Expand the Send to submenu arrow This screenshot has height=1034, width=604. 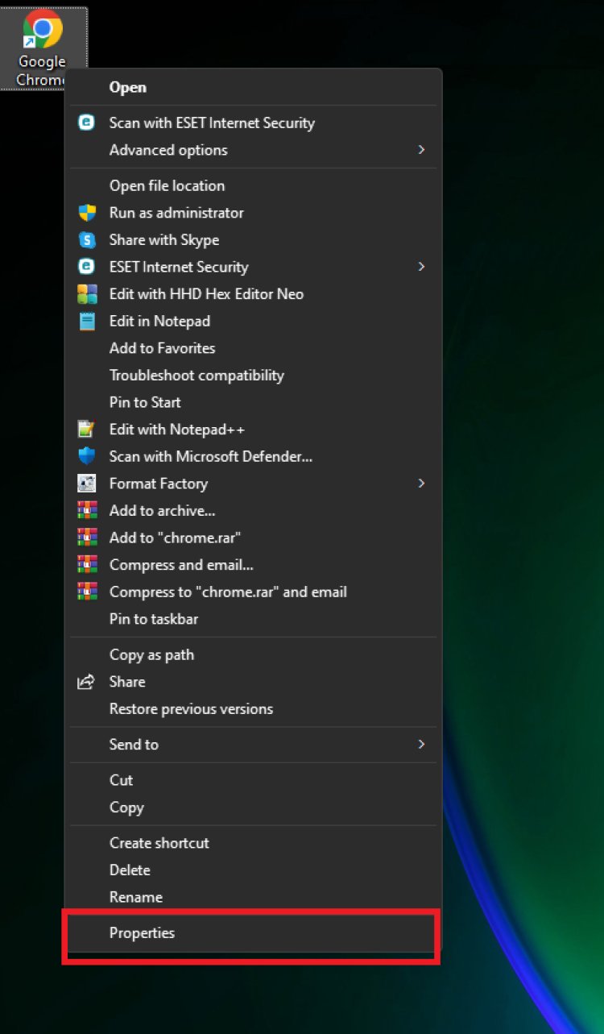[x=420, y=745]
